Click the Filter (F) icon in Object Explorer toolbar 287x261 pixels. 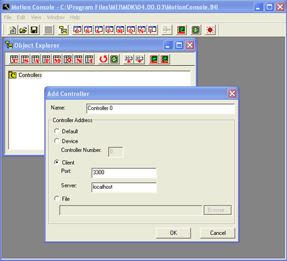(x=47, y=59)
